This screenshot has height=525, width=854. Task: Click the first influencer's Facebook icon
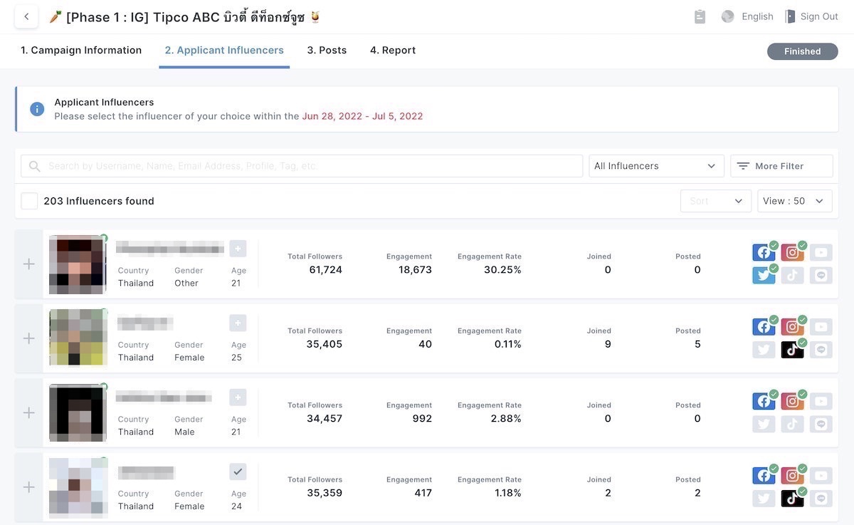[764, 252]
